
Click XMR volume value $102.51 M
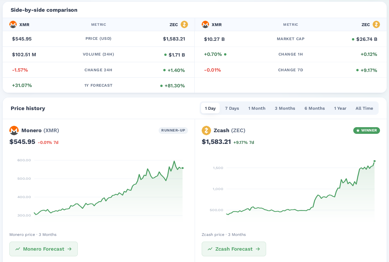point(24,55)
